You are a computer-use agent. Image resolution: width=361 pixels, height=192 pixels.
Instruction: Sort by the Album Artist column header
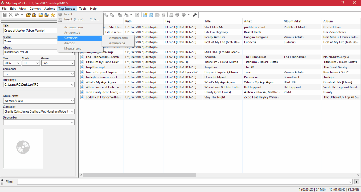(x=302, y=21)
